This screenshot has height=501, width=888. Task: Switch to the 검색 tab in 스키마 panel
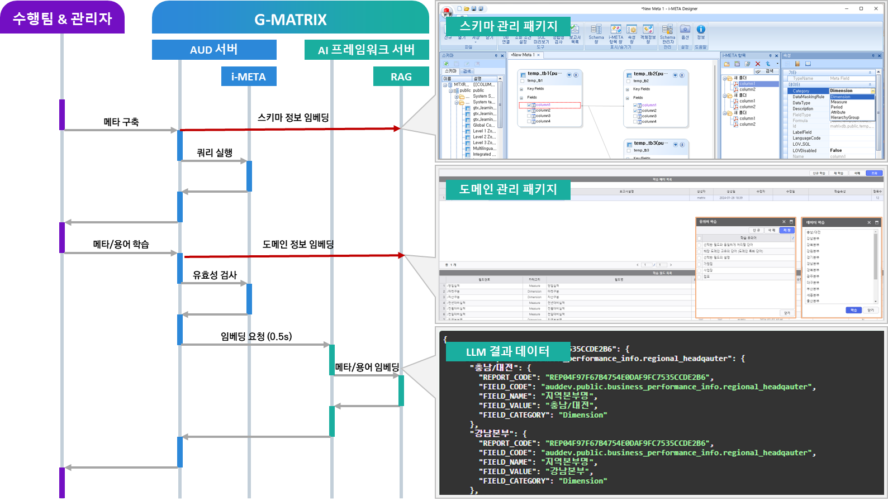(467, 71)
